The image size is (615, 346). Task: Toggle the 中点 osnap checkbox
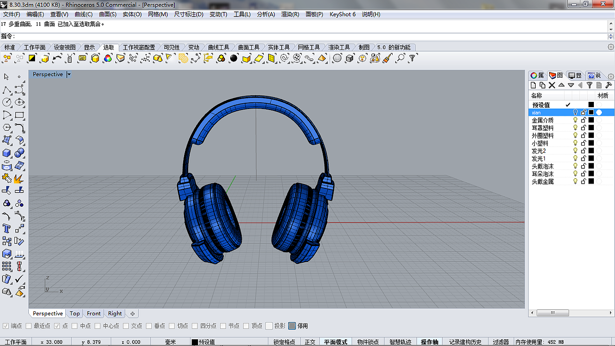pyautogui.click(x=74, y=326)
